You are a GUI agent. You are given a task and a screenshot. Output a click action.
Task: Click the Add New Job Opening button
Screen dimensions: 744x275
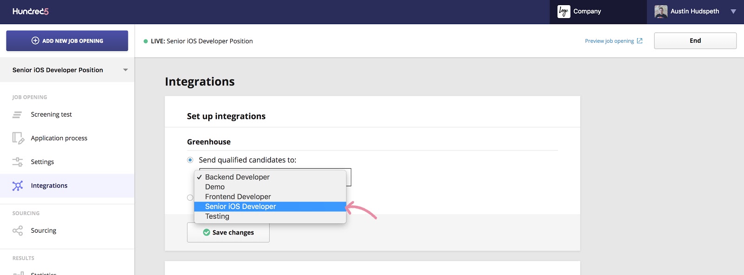67,41
